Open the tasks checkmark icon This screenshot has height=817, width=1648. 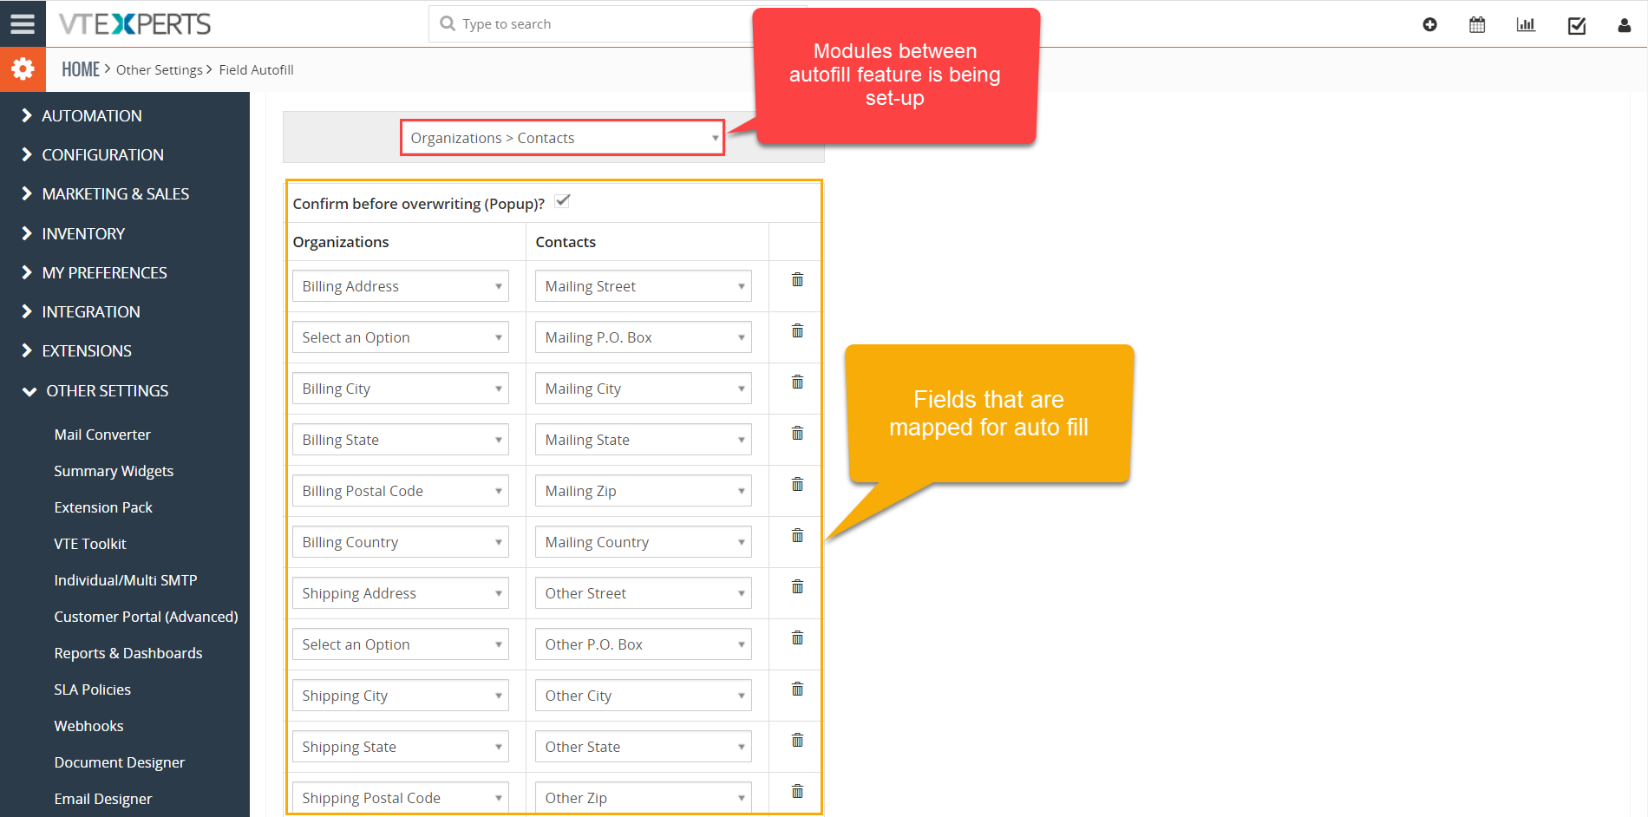click(1577, 25)
